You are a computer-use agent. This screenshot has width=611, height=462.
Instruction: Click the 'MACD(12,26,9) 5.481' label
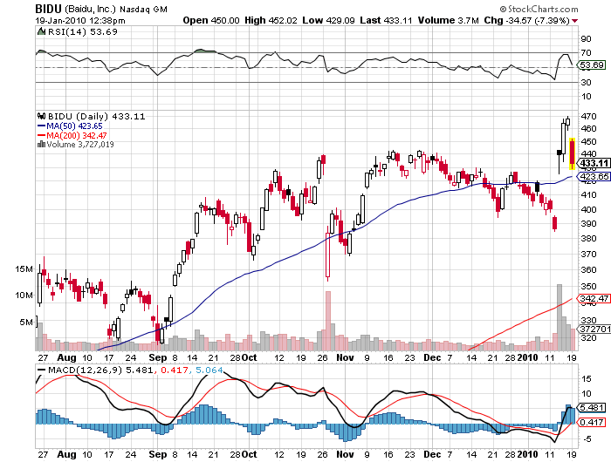pos(100,370)
